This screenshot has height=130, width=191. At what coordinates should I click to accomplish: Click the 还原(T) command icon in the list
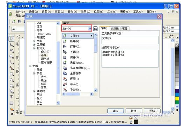[x=65, y=79]
